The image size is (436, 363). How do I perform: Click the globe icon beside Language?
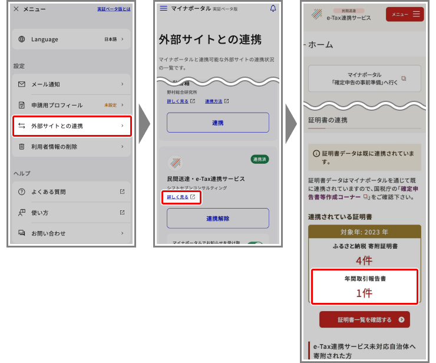pos(21,39)
